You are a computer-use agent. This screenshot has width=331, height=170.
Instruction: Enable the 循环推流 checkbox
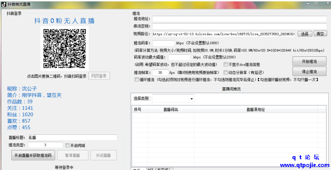coord(137,79)
